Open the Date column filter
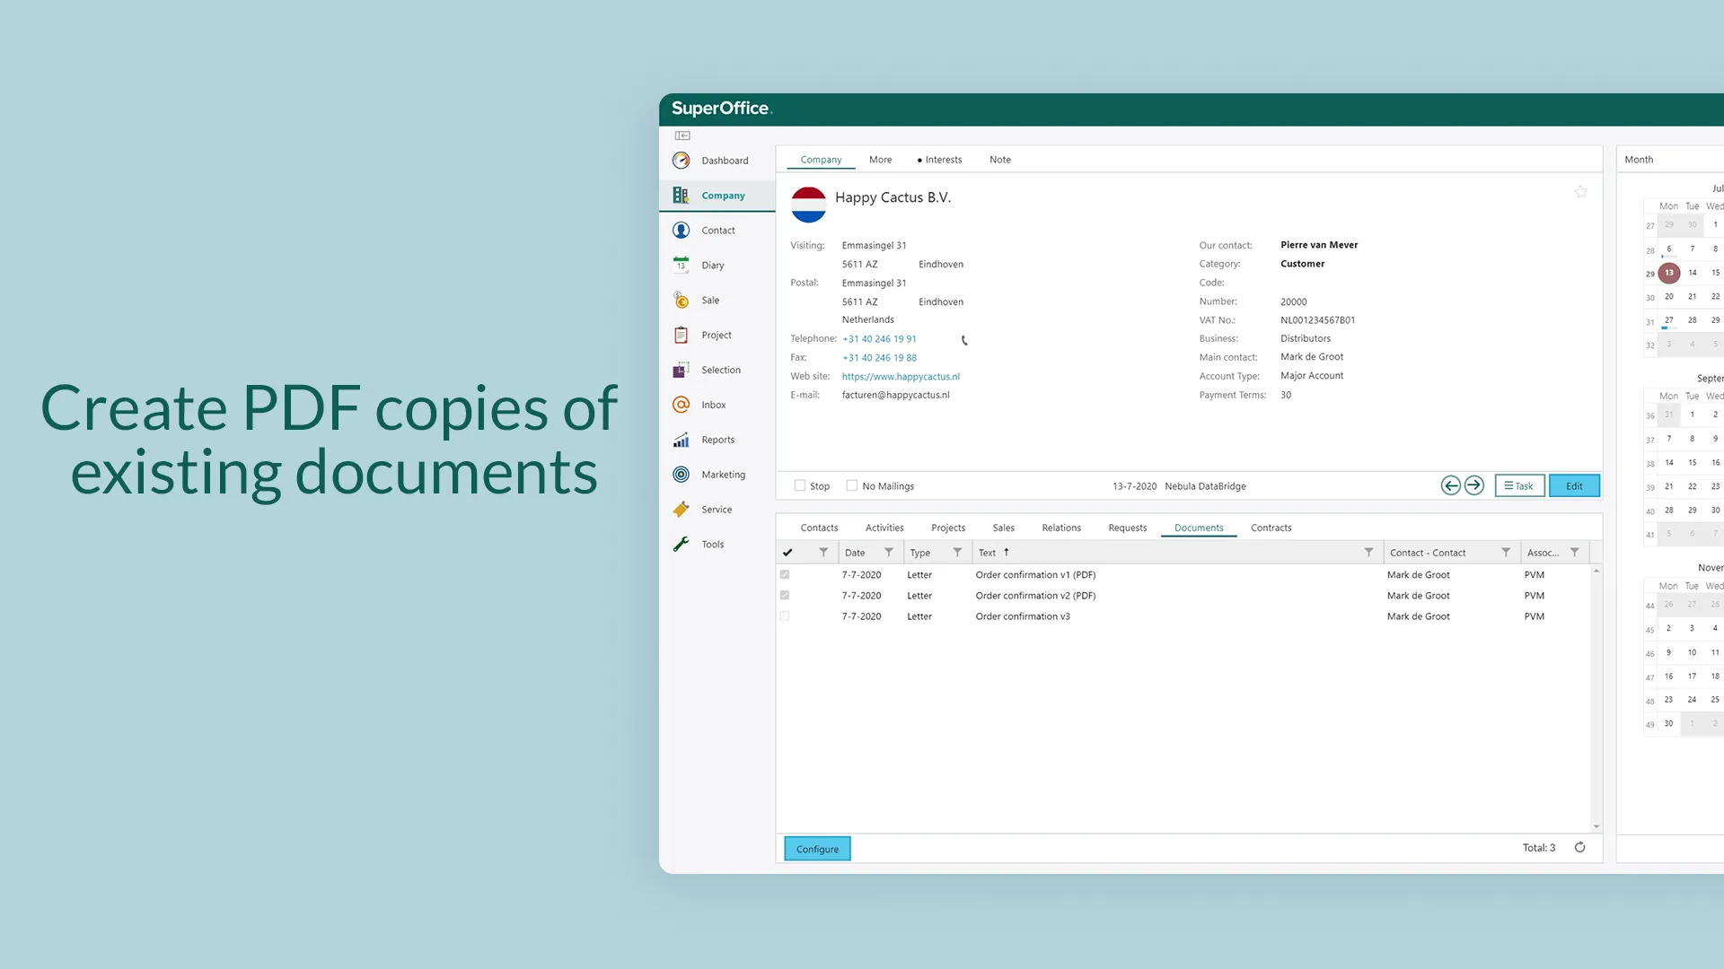Screen dimensions: 1724x969 889,553
